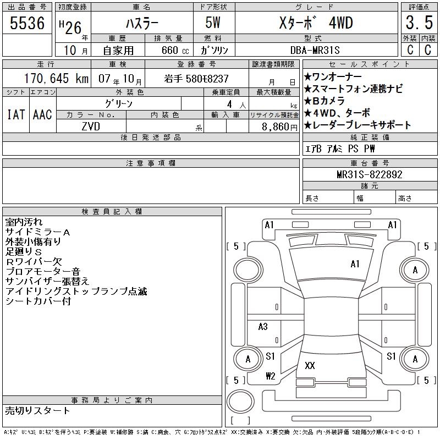Screen dimensions: 440x440
Task: Select the W2 mark in the diagram
Action: (x=271, y=376)
